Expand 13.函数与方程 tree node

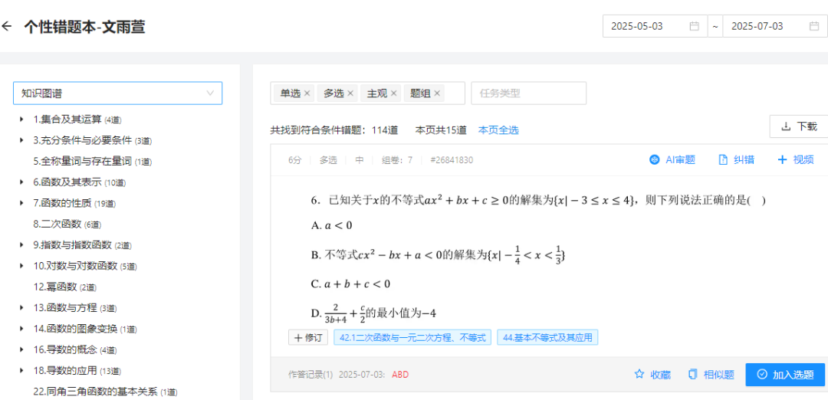[x=21, y=307]
